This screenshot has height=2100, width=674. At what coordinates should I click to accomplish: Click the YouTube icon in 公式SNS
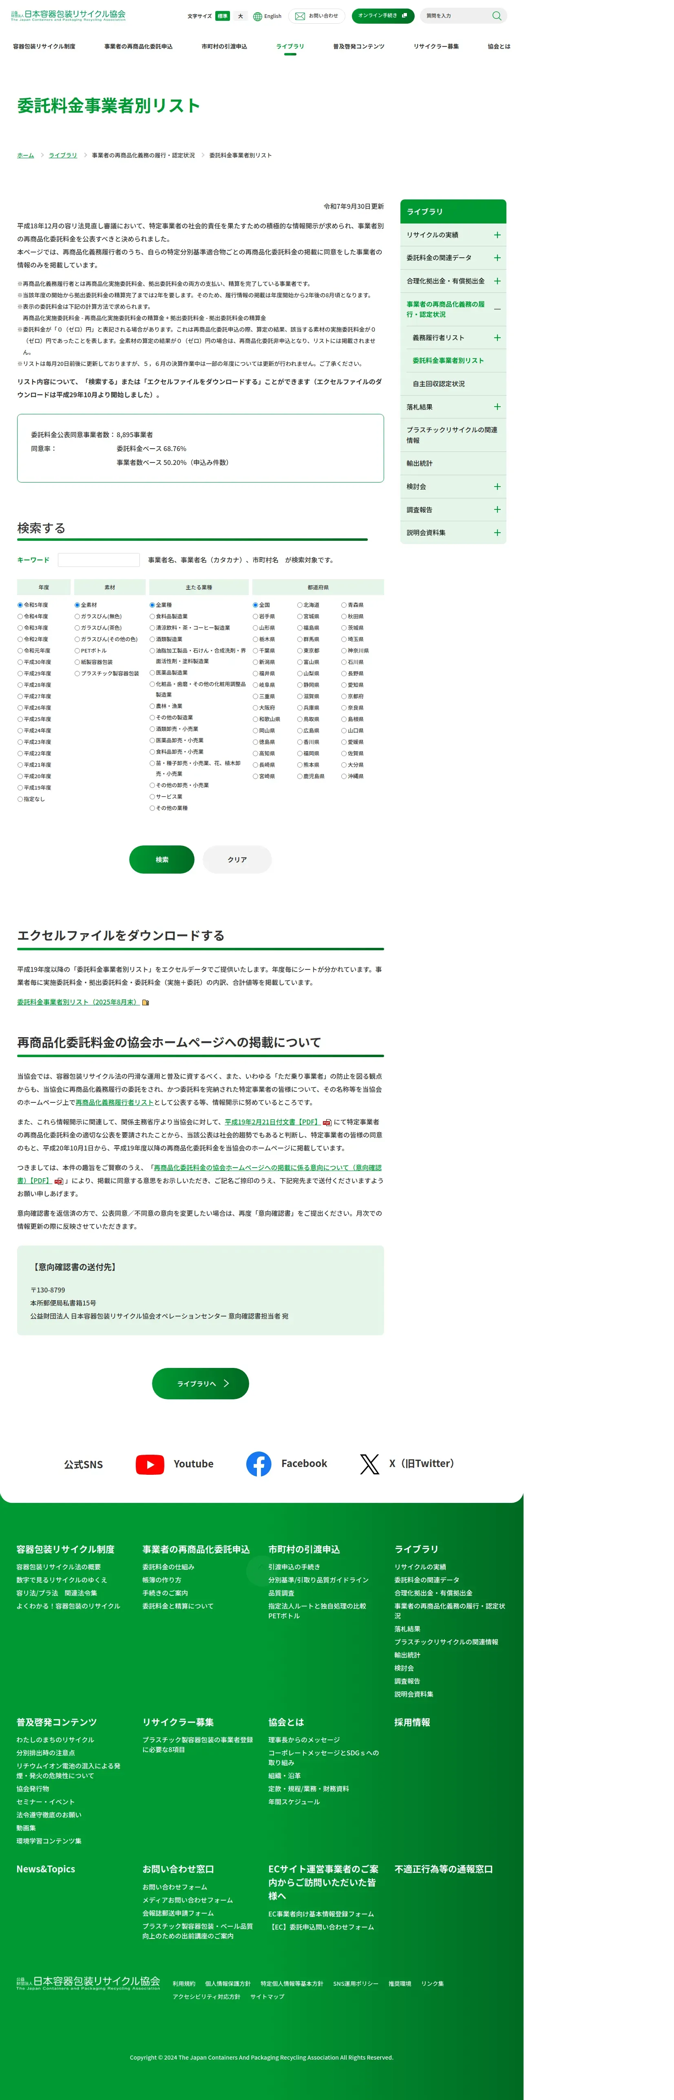pos(150,1464)
